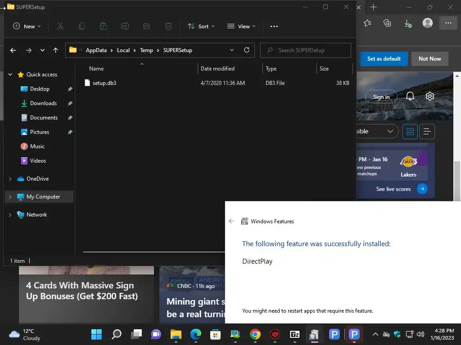Click the Cut scissors icon
Viewport: 461px width, 345px height.
coord(60,27)
